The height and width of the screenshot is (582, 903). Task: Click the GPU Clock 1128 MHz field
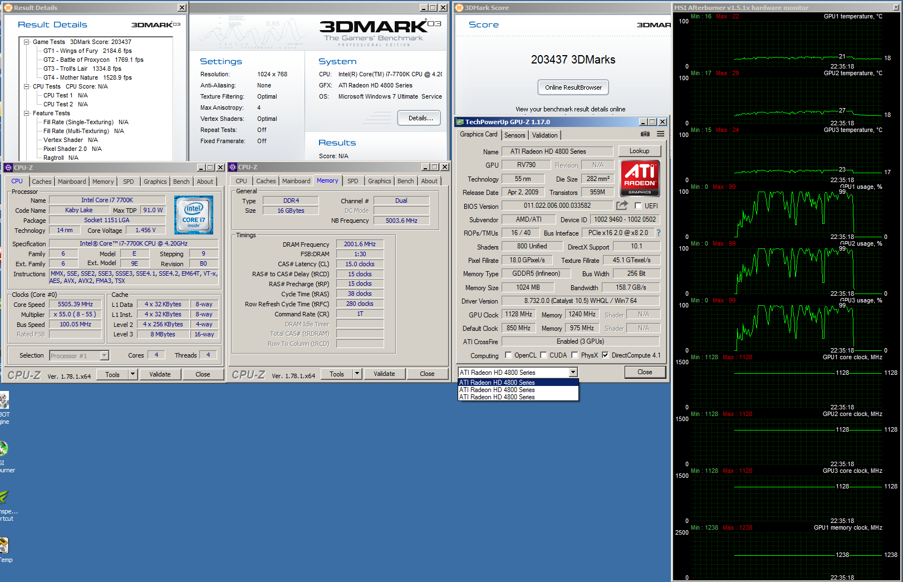click(x=518, y=314)
